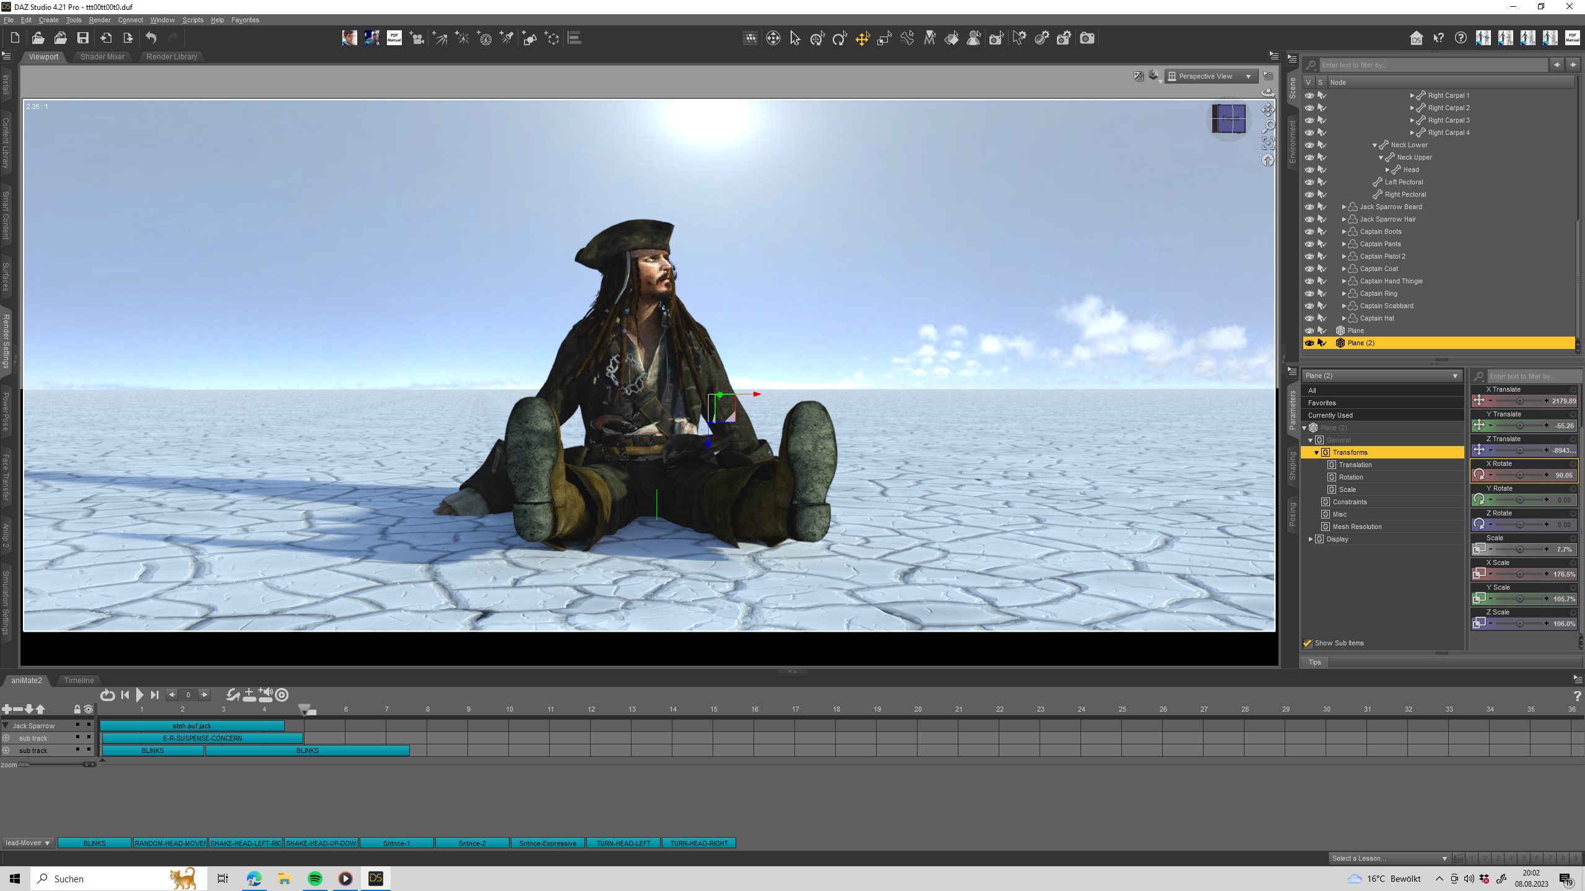Toggle visibility eye for Captain Coat
The width and height of the screenshot is (1585, 891).
pyautogui.click(x=1309, y=269)
